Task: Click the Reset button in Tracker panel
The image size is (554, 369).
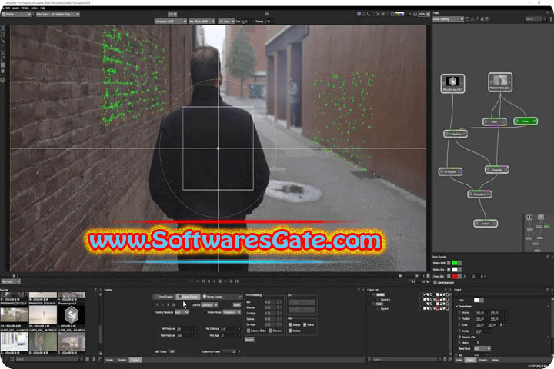Action: [237, 305]
